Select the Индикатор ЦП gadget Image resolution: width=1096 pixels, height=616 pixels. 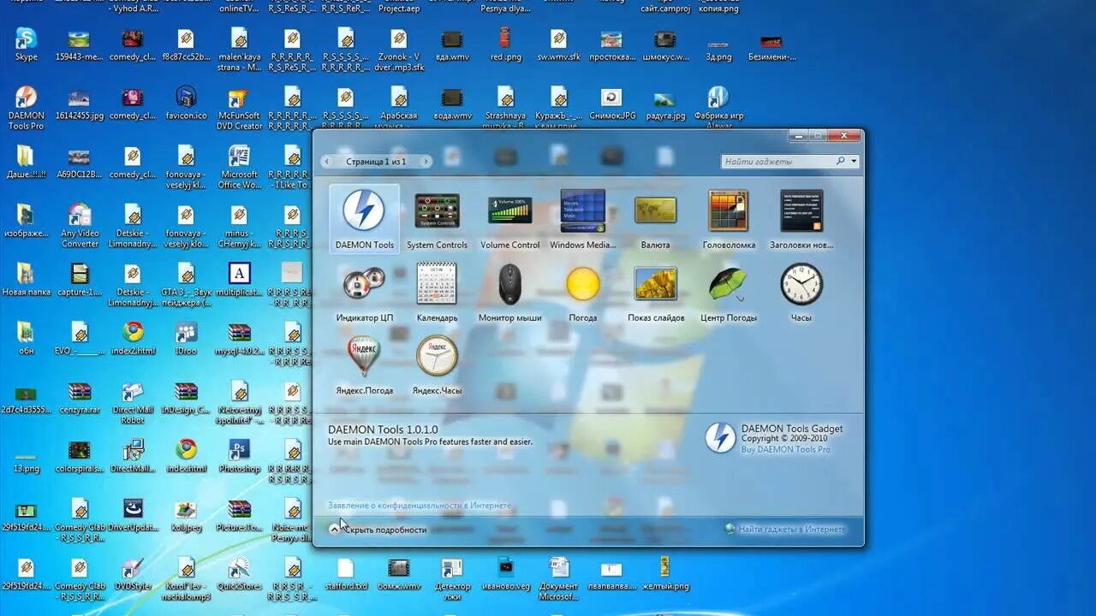[365, 293]
